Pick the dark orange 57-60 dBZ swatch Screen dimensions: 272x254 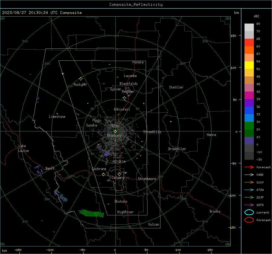[249, 50]
